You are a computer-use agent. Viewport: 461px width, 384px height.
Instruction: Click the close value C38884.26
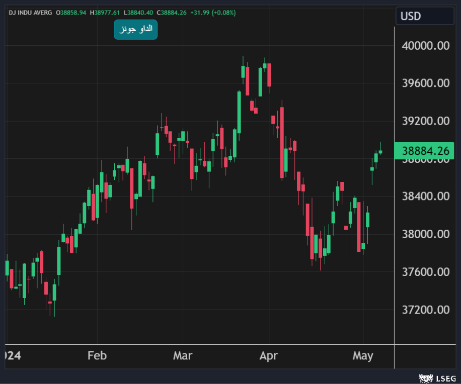click(x=171, y=12)
